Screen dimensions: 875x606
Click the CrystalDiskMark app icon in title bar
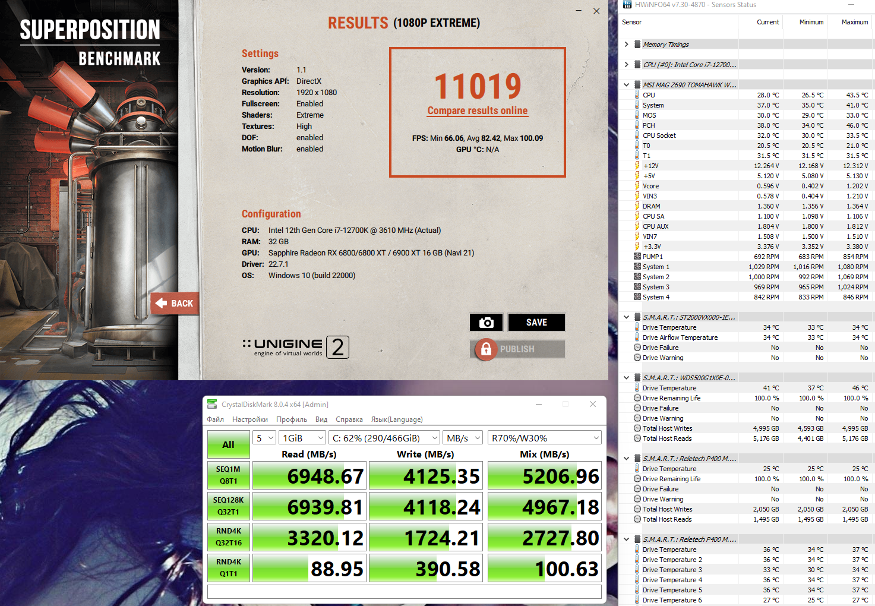(212, 405)
